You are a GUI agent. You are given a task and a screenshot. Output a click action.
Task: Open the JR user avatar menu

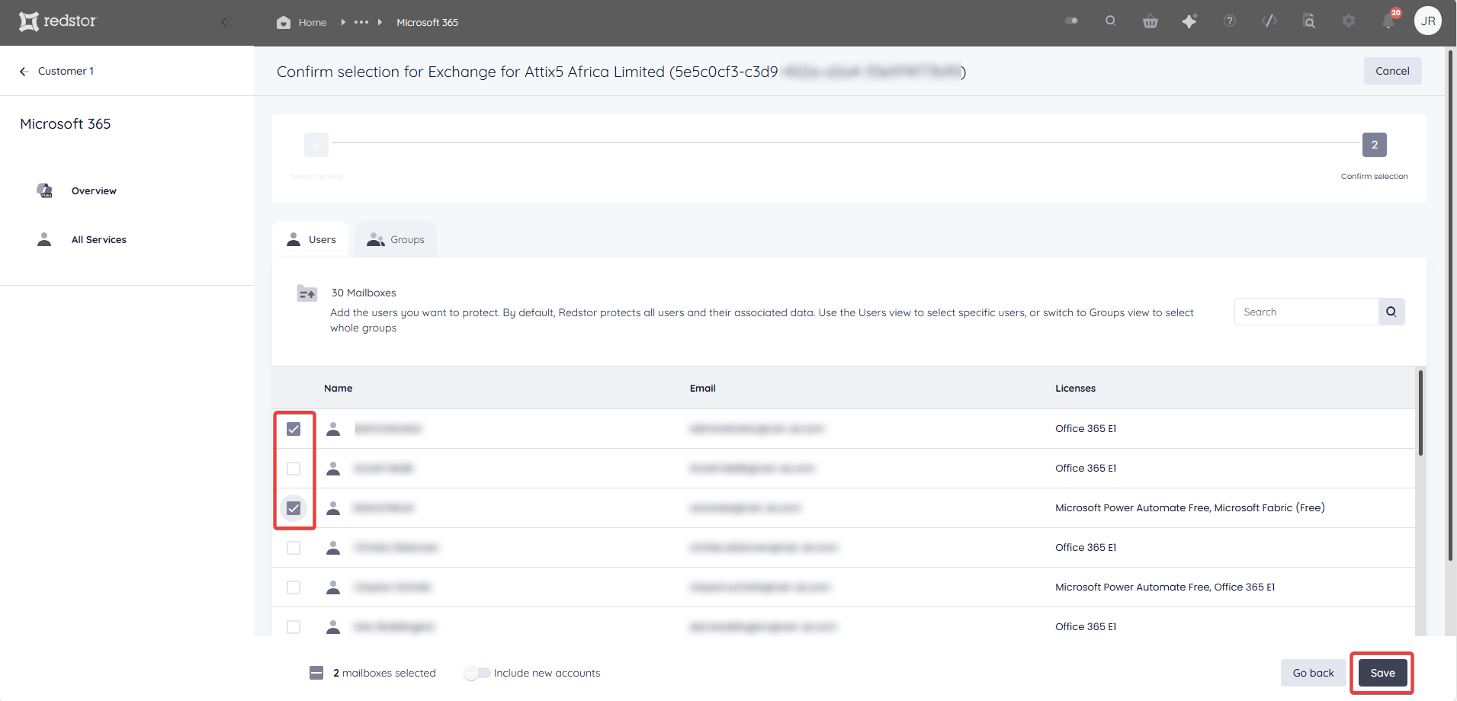1428,21
